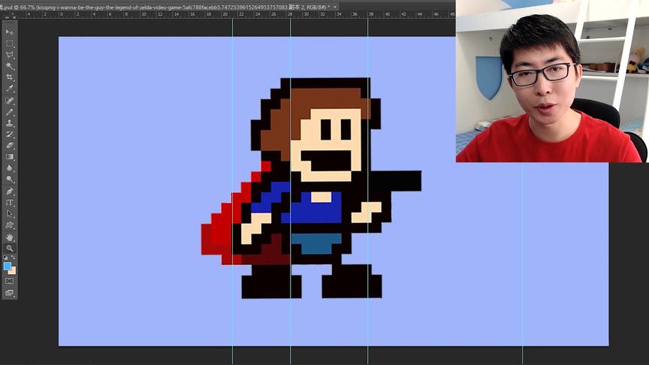649x365 pixels.
Task: Swap foreground and background colors
Action: point(14,258)
